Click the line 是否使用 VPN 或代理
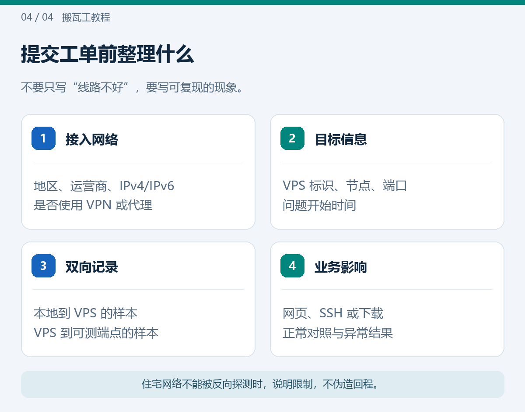This screenshot has width=525, height=412. click(93, 205)
